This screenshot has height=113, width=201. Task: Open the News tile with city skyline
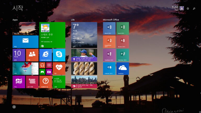pyautogui.click(x=84, y=82)
